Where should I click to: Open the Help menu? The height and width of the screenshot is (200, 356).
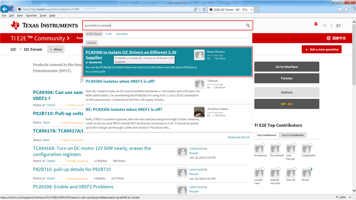click(x=52, y=16)
